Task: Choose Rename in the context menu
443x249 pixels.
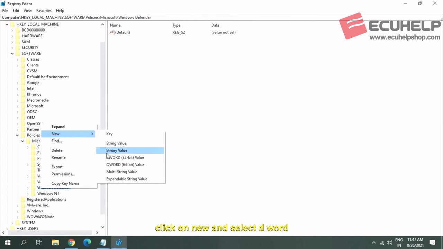Action: (69, 157)
